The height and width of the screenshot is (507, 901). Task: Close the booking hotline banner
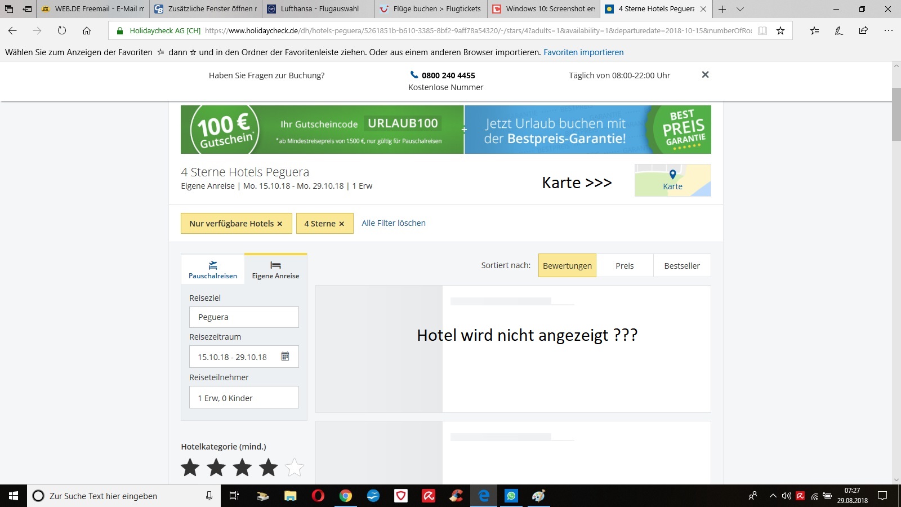pos(705,74)
